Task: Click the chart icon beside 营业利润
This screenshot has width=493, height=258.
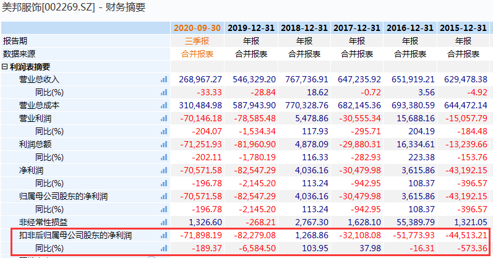Action: click(x=164, y=118)
